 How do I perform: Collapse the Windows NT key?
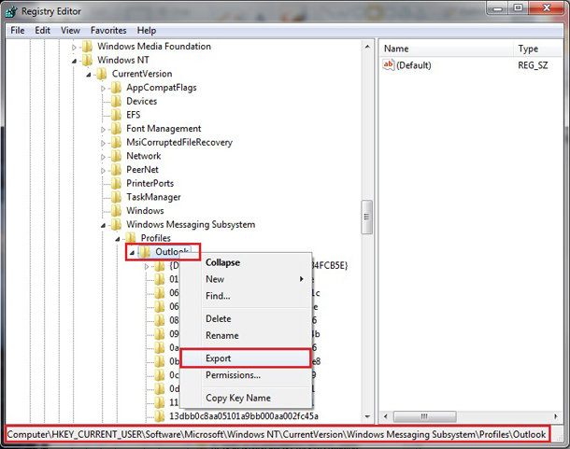[x=74, y=61]
